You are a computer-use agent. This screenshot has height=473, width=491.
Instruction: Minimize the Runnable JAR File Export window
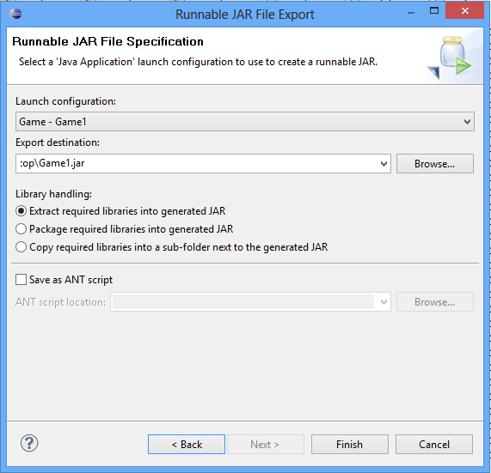(411, 13)
